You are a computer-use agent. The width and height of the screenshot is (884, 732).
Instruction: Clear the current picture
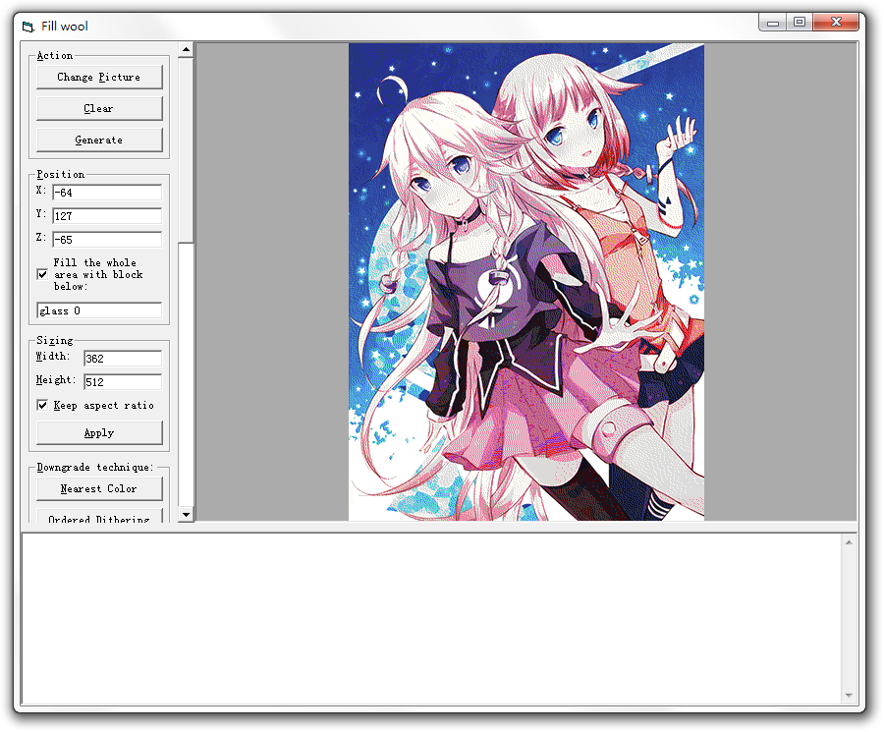click(99, 109)
